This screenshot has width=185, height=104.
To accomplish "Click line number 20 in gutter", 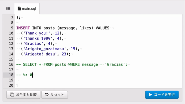I will coord(11,85).
